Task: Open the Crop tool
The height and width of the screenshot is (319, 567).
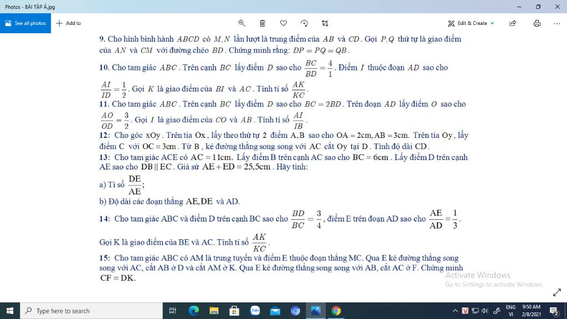Action: coord(325,23)
